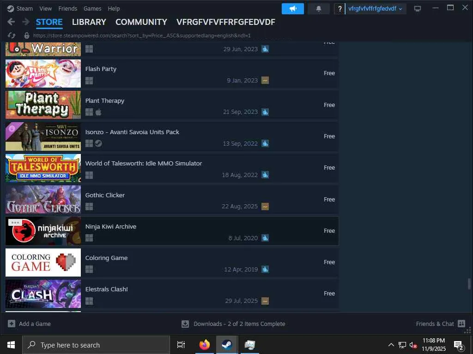Open Isonzo - Avanti Savoia Units Pack
The image size is (473, 354).
(x=132, y=132)
